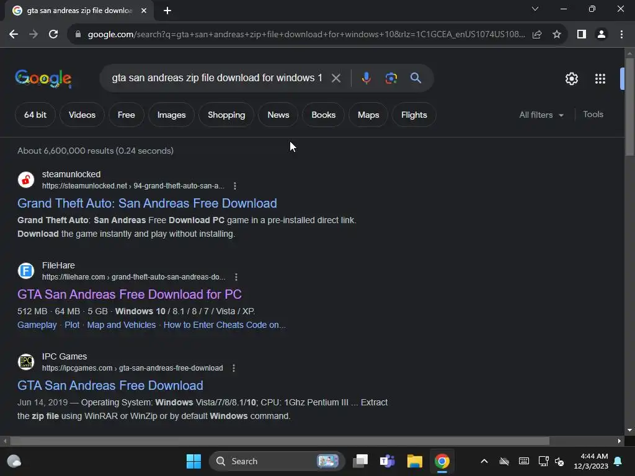Open Task View from taskbar

click(x=360, y=461)
